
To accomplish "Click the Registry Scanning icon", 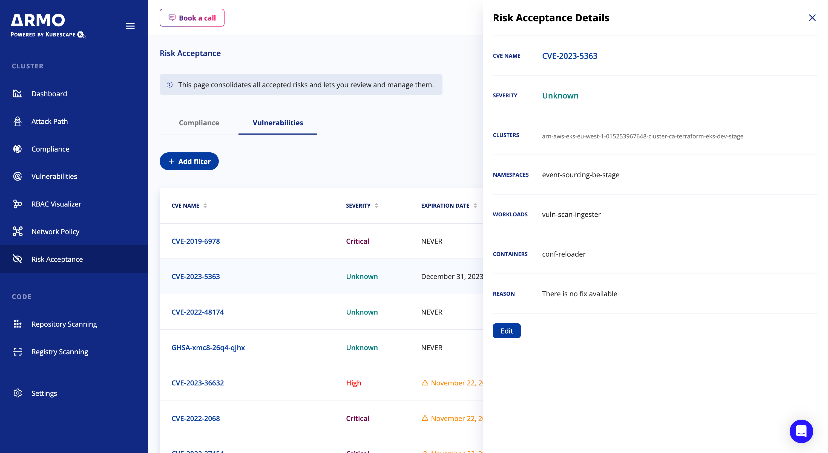I will 17,352.
